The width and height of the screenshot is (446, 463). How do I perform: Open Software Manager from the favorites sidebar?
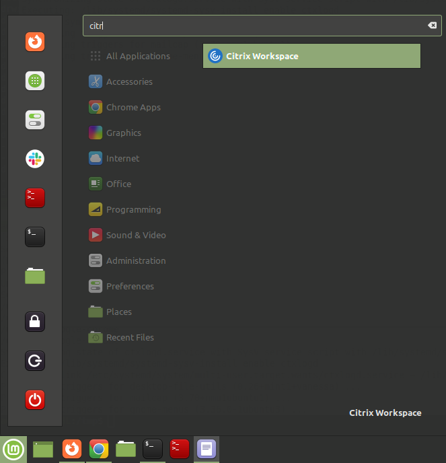35,81
